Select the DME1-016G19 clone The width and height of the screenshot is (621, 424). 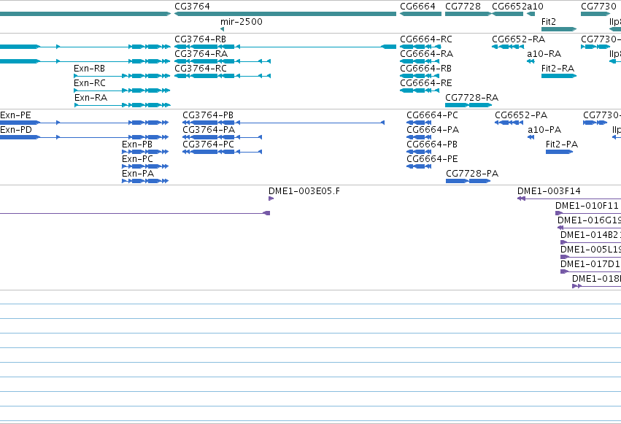point(589,228)
